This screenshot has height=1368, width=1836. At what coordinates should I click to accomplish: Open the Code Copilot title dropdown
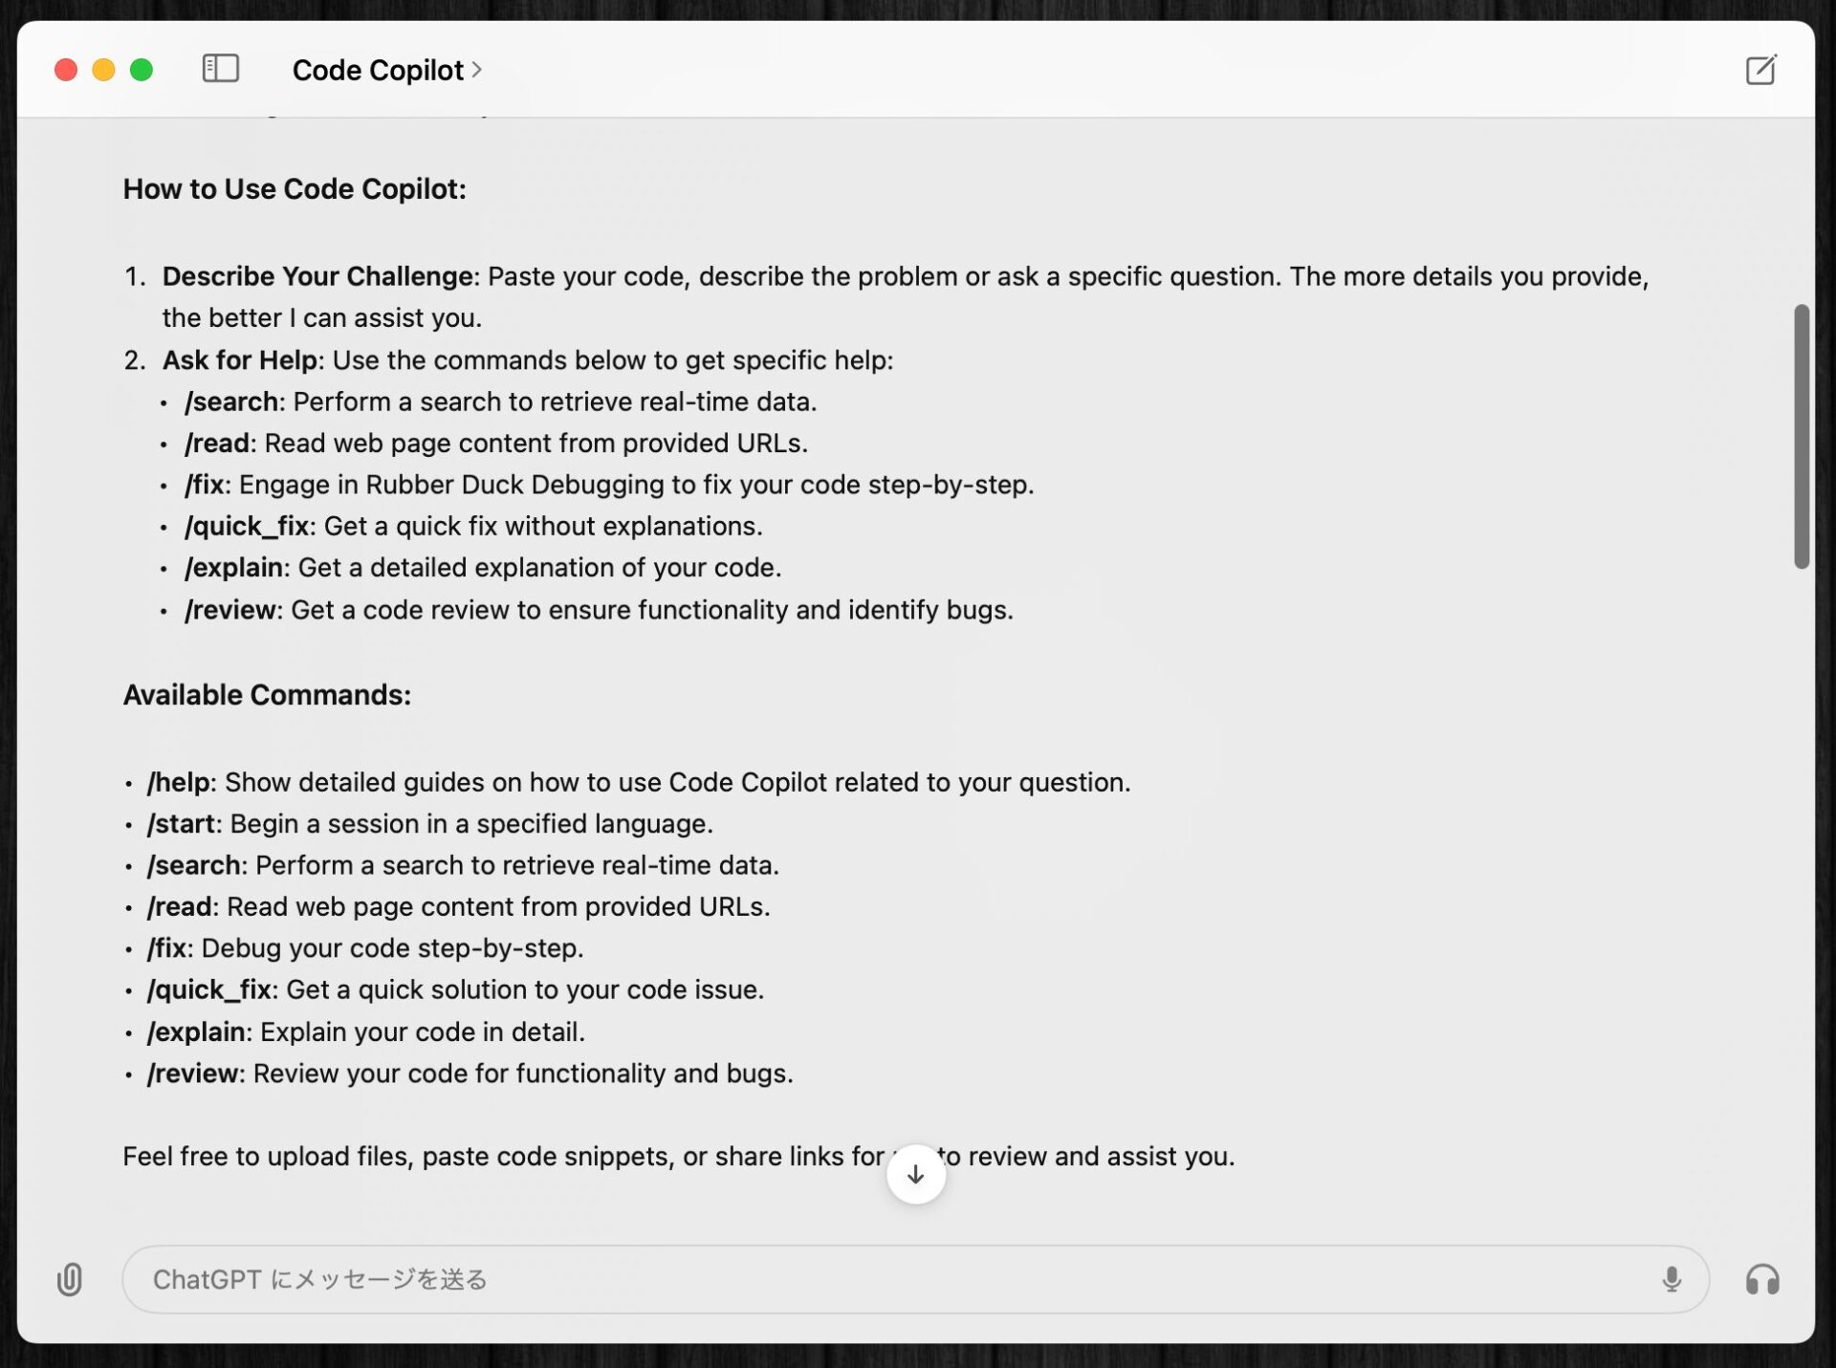[387, 70]
